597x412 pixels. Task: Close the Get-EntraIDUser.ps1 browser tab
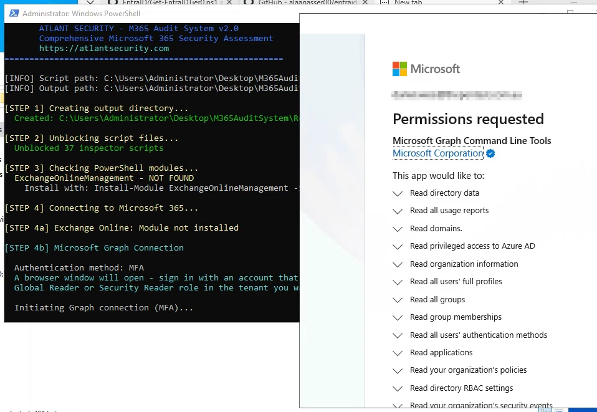(x=229, y=2)
